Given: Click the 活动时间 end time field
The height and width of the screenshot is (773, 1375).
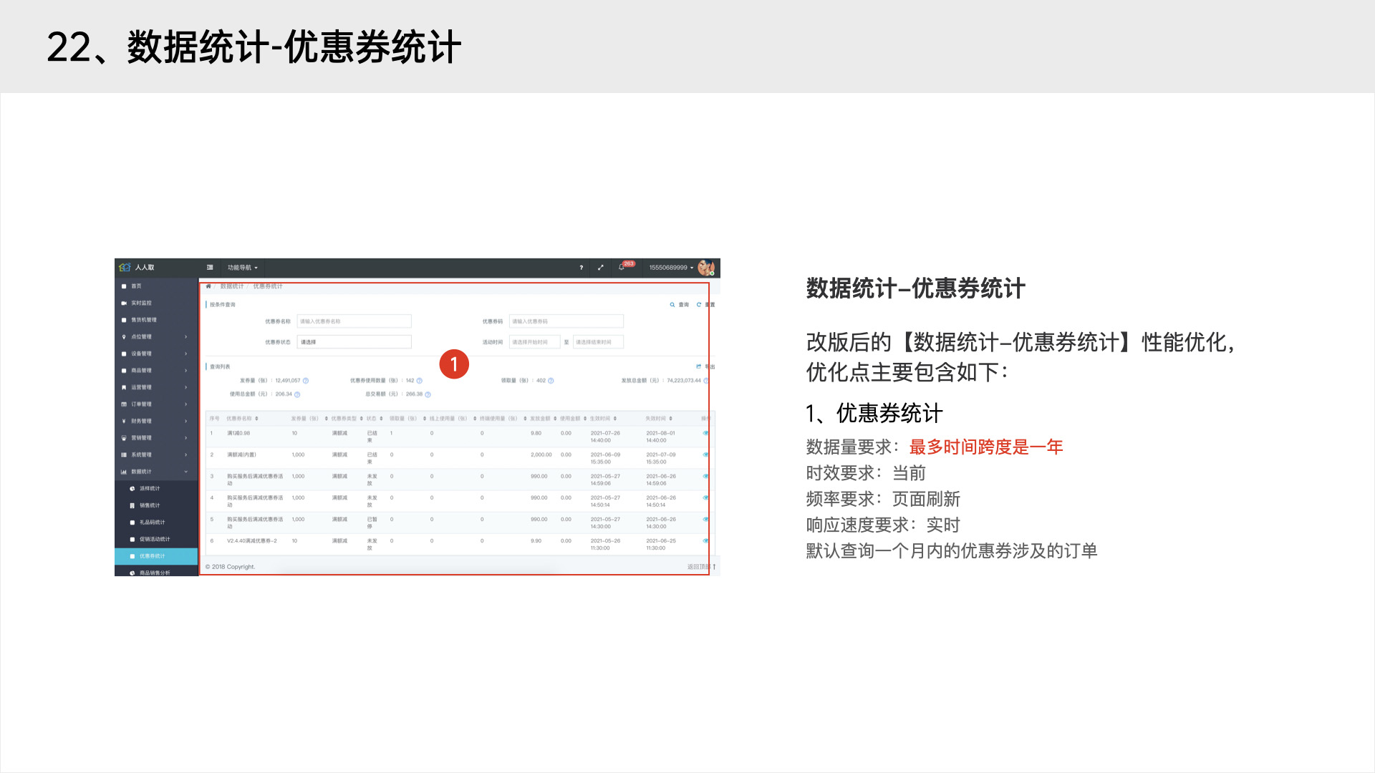Looking at the screenshot, I should point(598,342).
